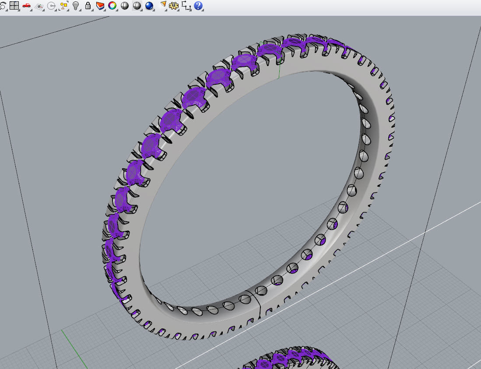481x369 pixels.
Task: Open the four-viewport layout tool
Action: pyautogui.click(x=14, y=6)
